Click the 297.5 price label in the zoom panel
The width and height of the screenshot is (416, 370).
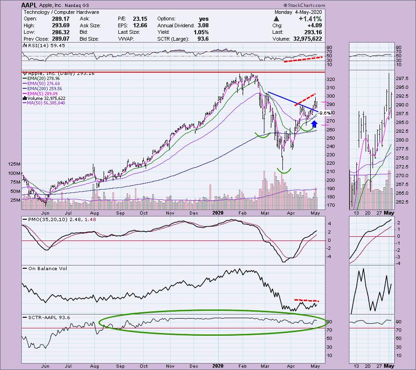pyautogui.click(x=403, y=78)
